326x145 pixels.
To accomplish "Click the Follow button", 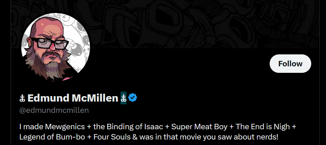I will coord(290,64).
